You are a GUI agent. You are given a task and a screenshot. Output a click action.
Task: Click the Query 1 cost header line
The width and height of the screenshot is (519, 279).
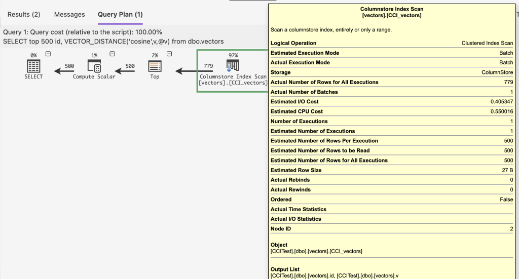click(x=83, y=32)
